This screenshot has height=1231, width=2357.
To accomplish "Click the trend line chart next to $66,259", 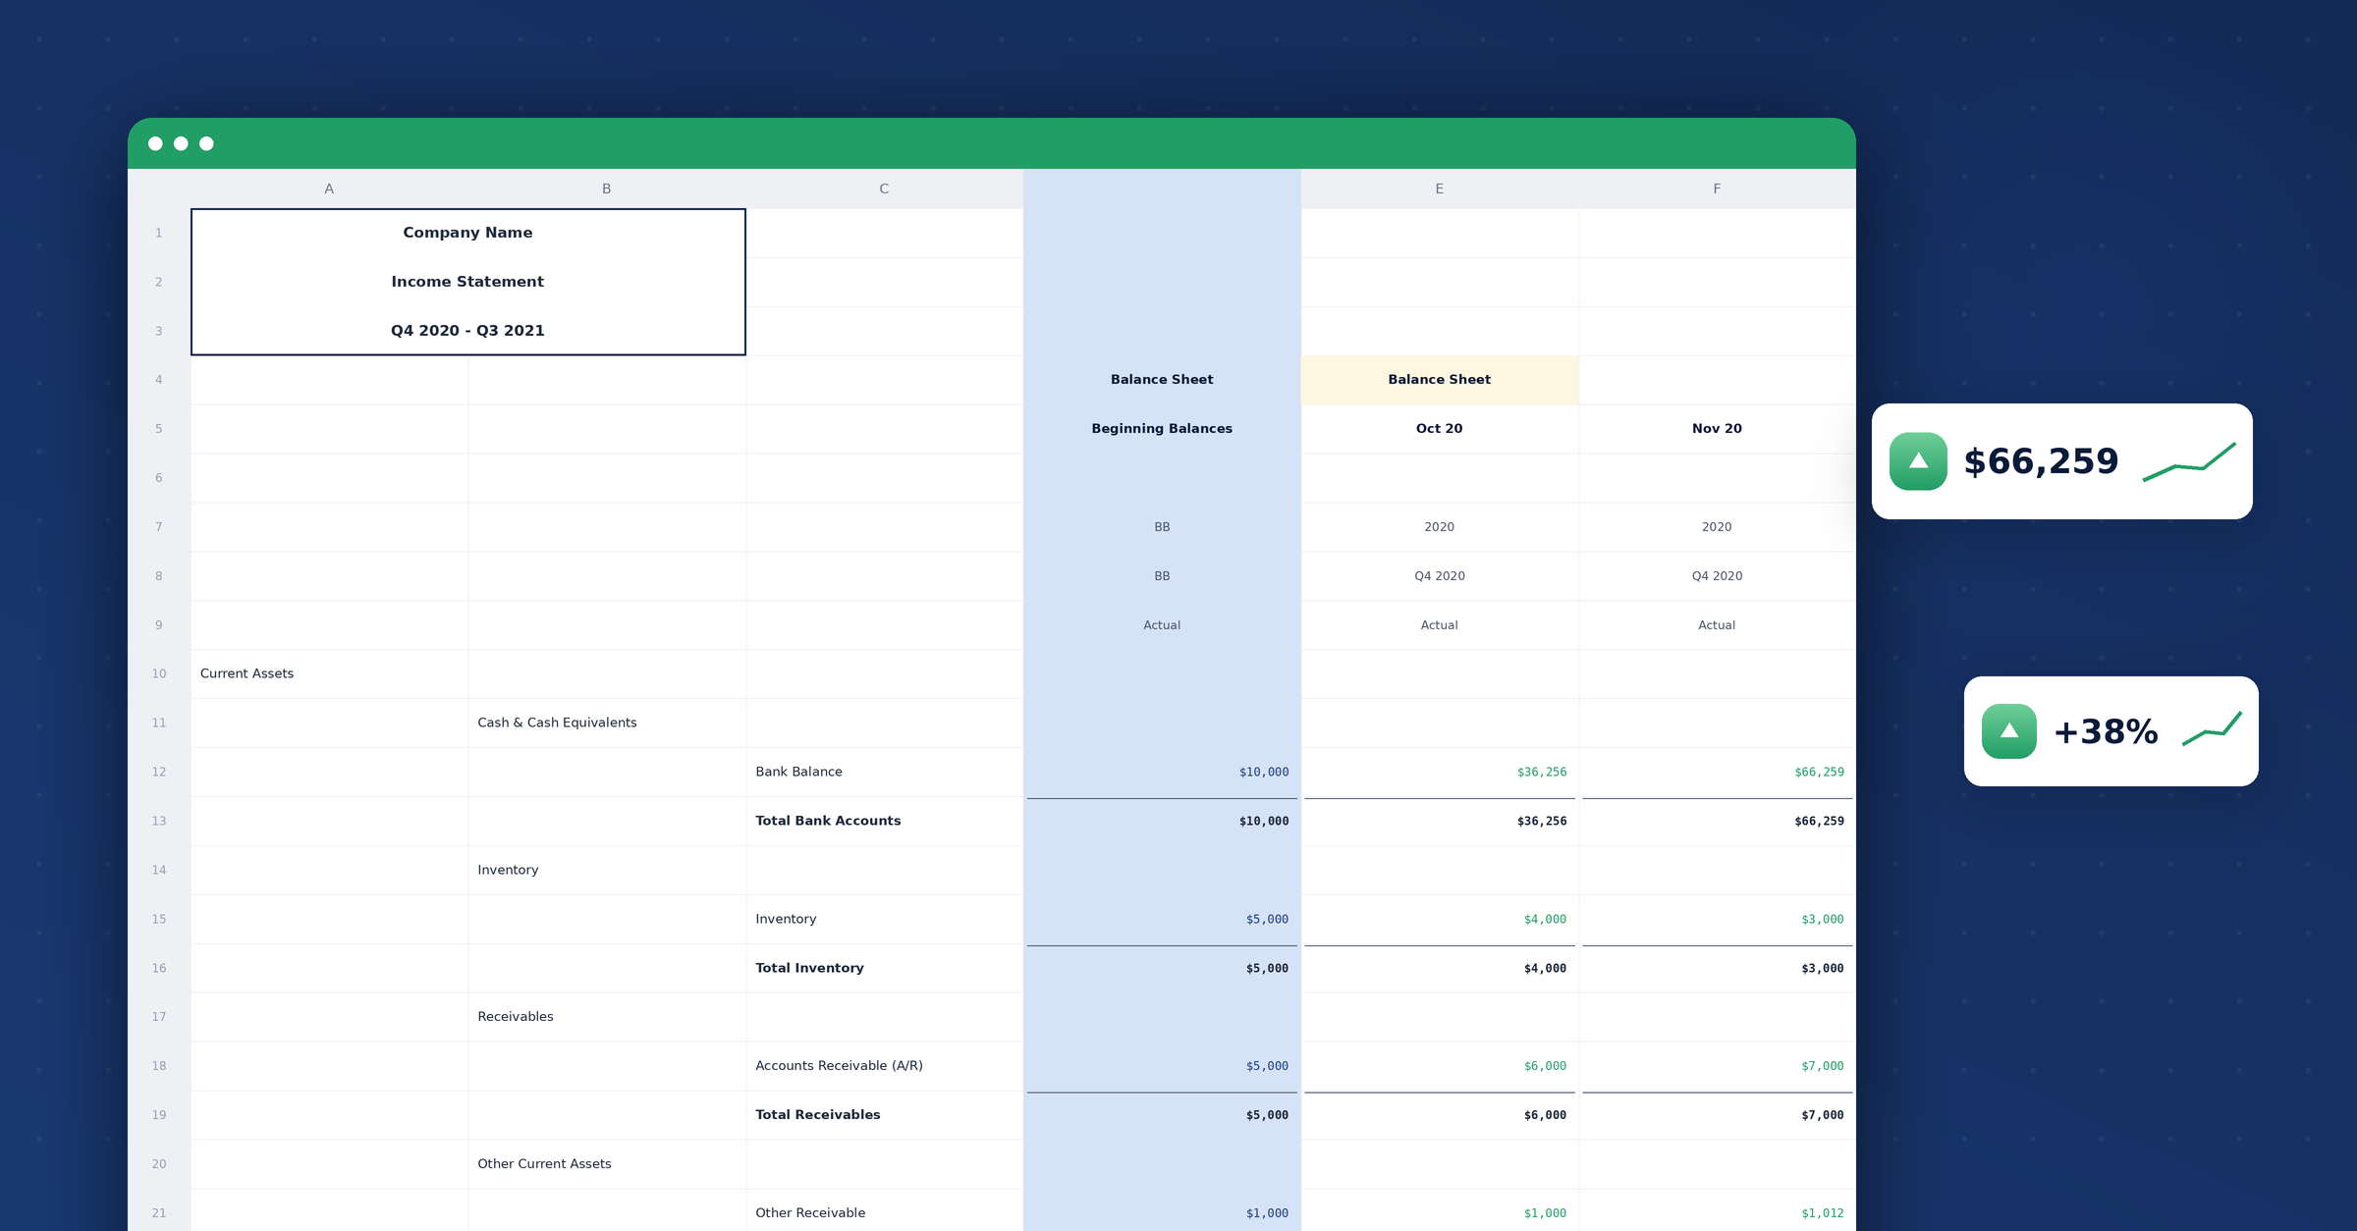I will [x=2189, y=461].
